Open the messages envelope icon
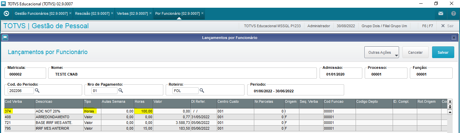The image size is (460, 133). [441, 14]
